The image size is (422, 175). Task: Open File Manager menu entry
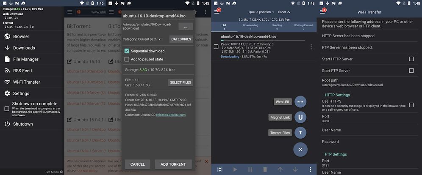click(32, 59)
